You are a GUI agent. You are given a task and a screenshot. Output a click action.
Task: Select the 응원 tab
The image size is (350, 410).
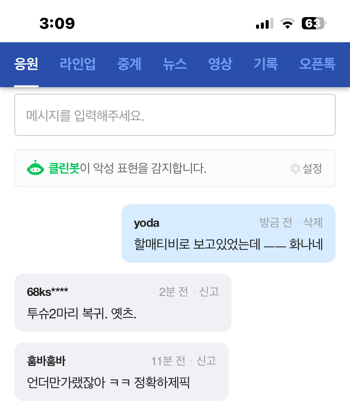pyautogui.click(x=26, y=64)
